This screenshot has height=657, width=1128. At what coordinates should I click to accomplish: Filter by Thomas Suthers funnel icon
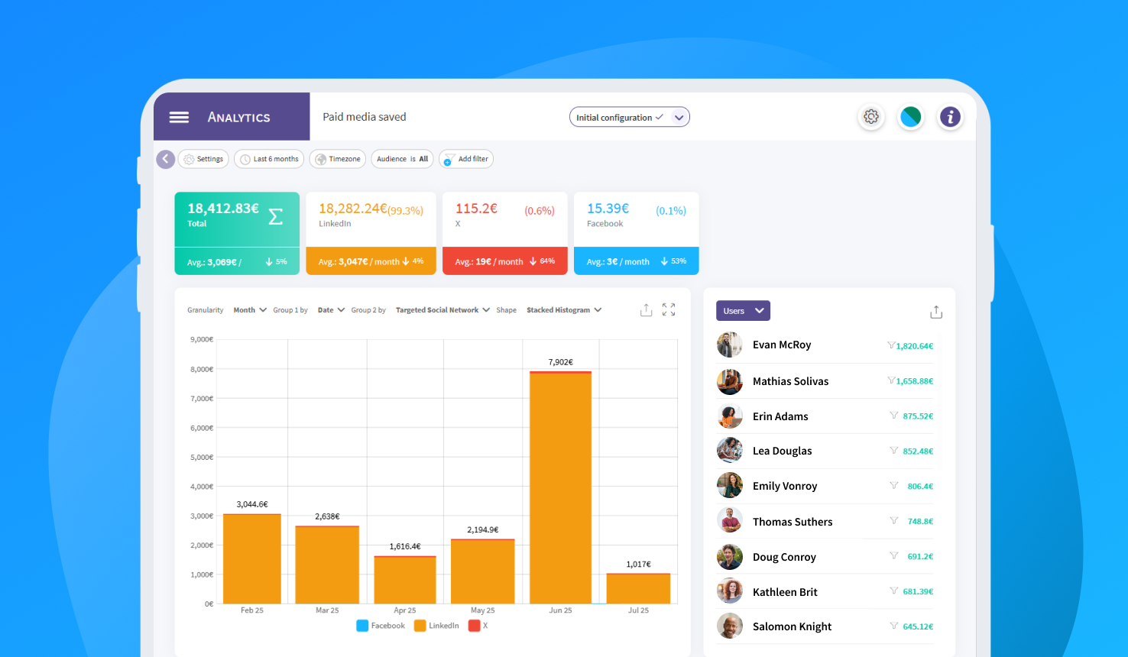point(894,520)
